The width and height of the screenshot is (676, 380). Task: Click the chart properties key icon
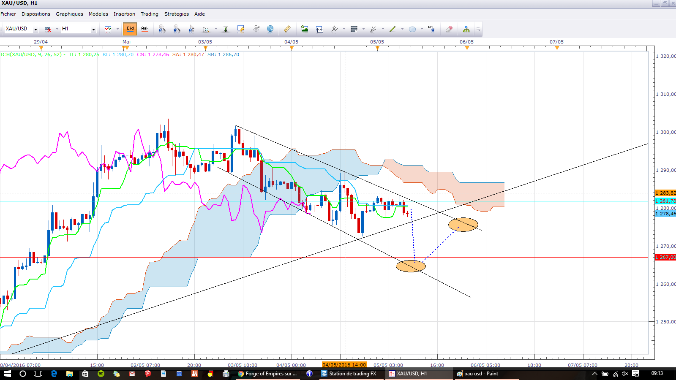241,29
